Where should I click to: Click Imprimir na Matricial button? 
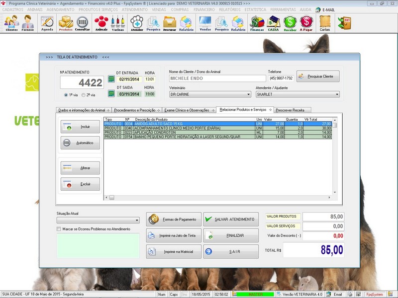[x=174, y=251]
